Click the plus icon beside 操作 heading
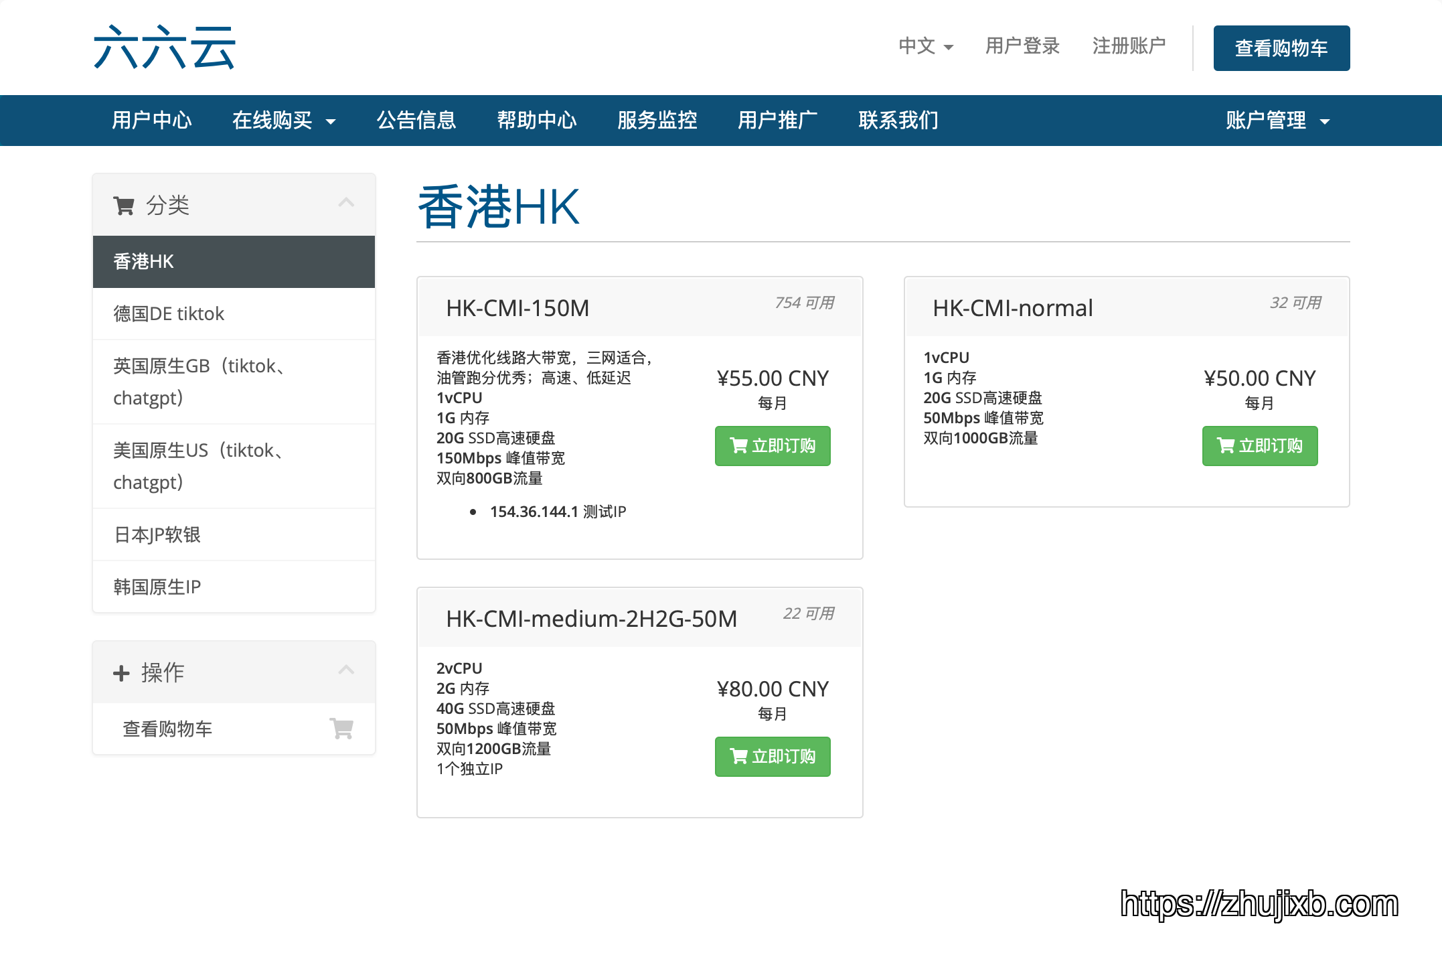Screen dimensions: 1442x963 click(x=121, y=673)
